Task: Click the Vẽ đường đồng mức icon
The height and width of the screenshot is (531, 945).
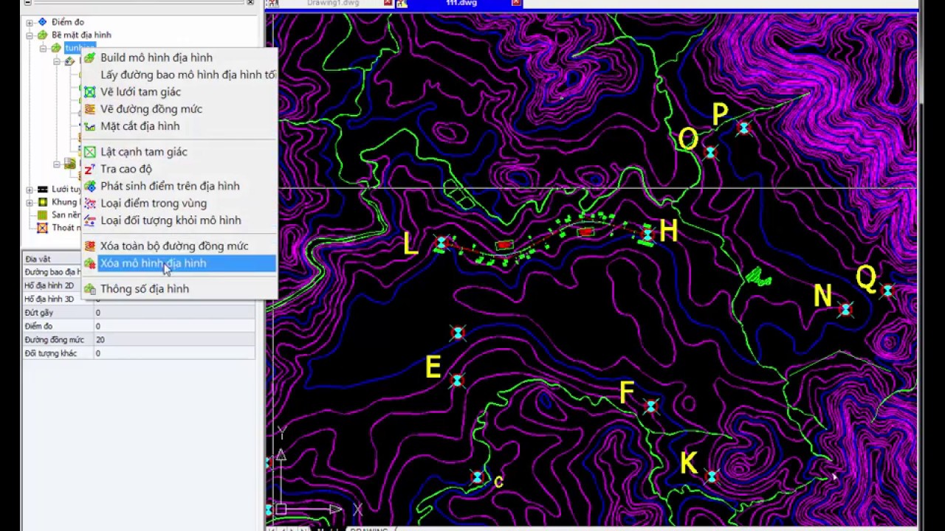Action: (x=89, y=109)
